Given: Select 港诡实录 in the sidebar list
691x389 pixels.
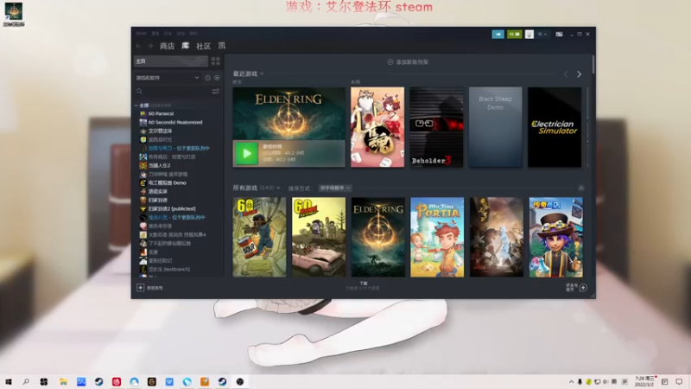Looking at the screenshot, I should pyautogui.click(x=158, y=191).
